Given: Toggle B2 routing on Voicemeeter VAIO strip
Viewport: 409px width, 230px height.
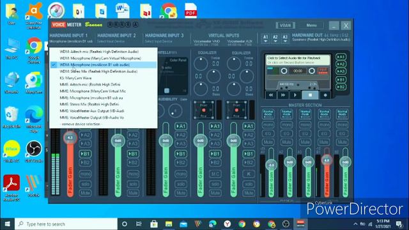Looking at the screenshot, I should (215, 162).
